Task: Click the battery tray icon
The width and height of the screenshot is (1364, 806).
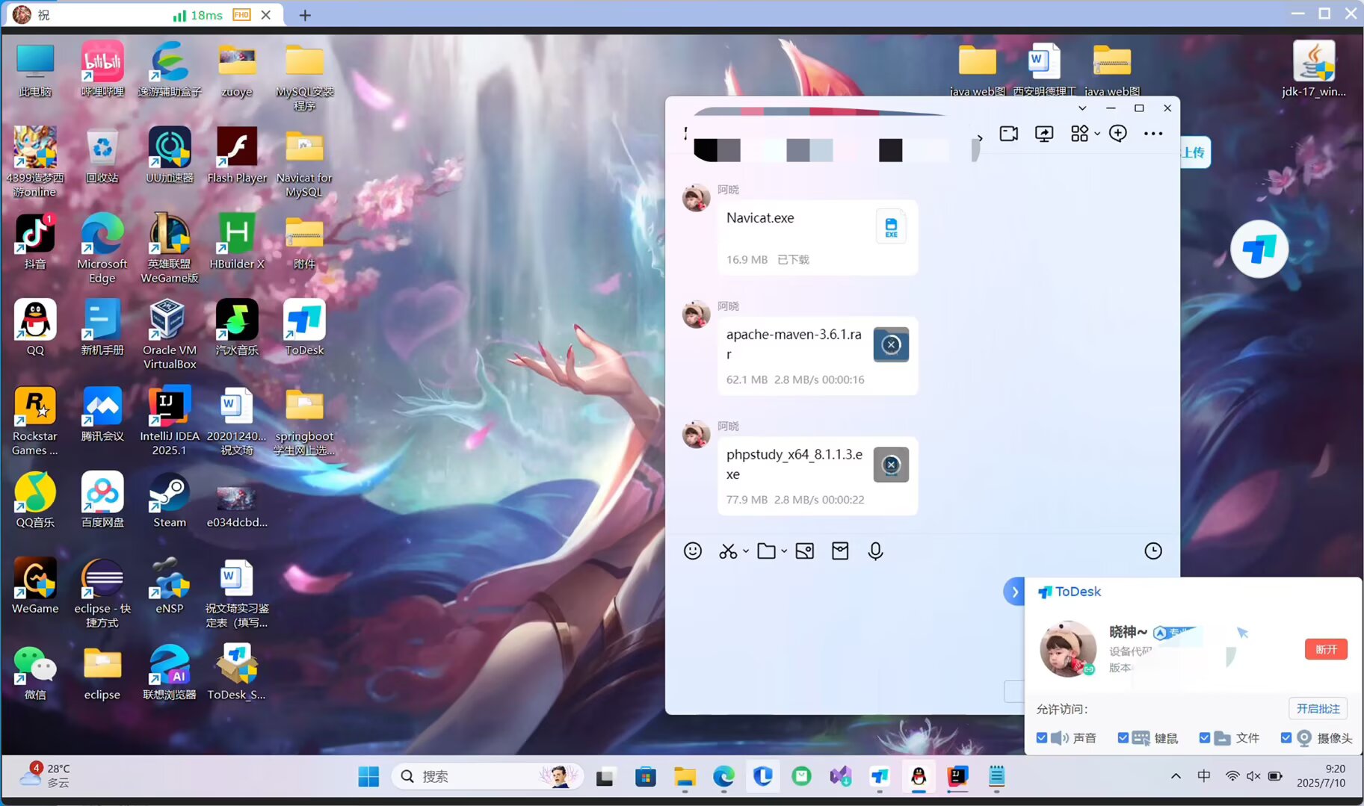Action: point(1275,777)
